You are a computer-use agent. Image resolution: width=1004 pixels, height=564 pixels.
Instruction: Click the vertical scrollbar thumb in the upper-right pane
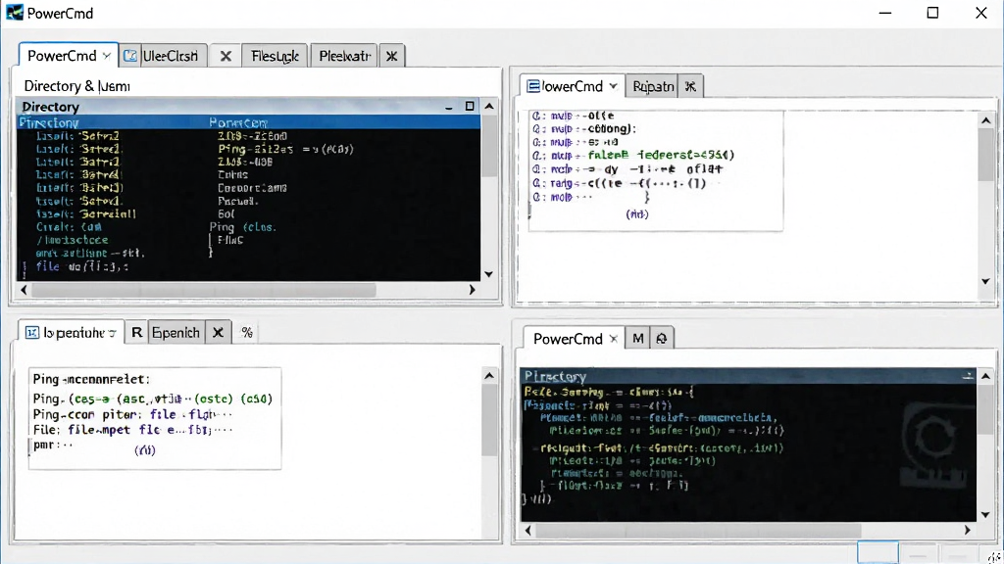pyautogui.click(x=986, y=155)
